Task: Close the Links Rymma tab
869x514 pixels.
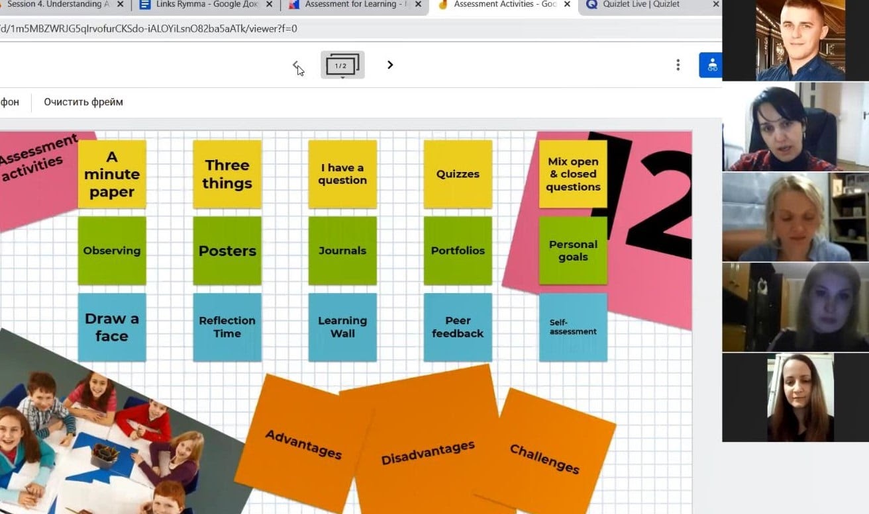Action: pos(270,5)
